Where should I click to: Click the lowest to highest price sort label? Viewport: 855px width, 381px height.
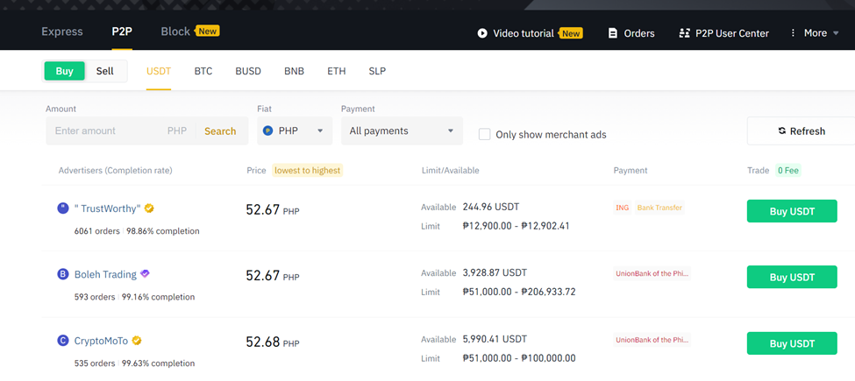pos(308,171)
